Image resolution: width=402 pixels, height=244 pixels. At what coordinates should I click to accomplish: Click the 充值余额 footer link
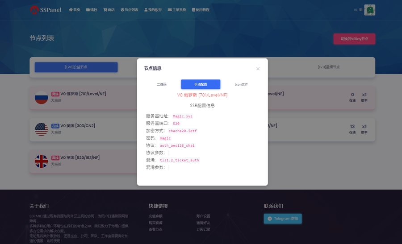[155, 216]
